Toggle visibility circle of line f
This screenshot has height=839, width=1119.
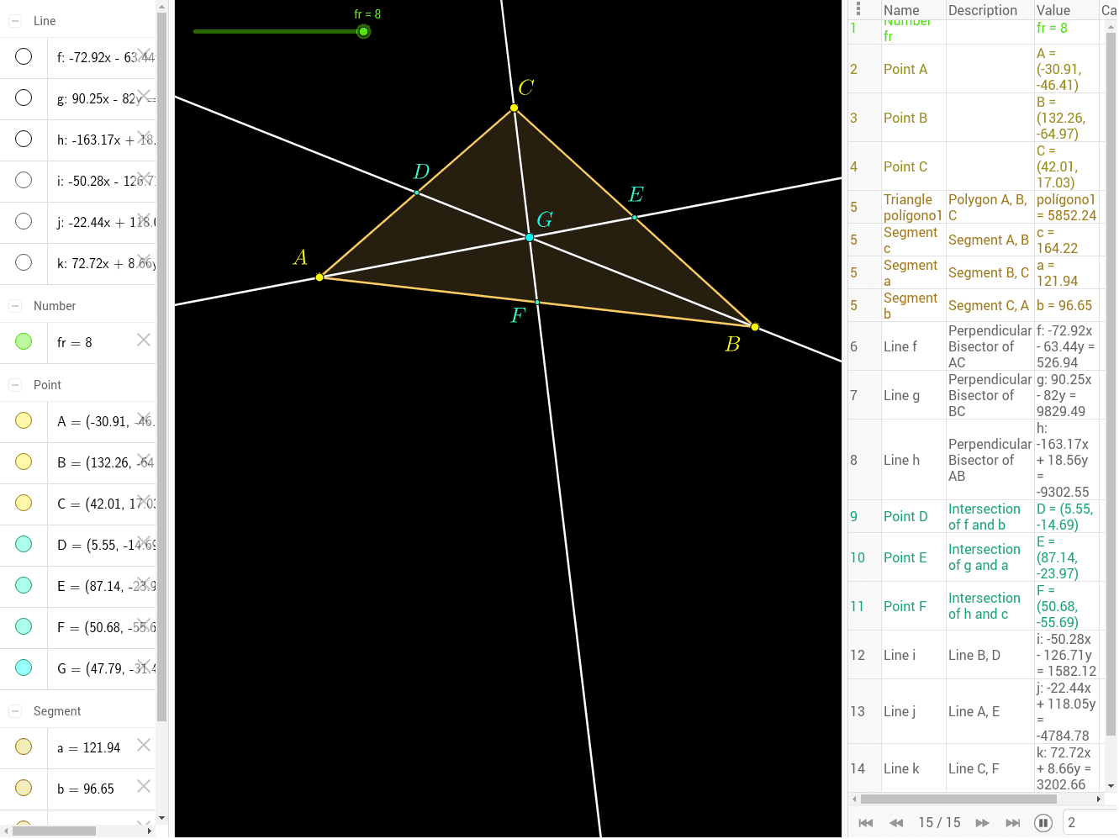coord(24,56)
